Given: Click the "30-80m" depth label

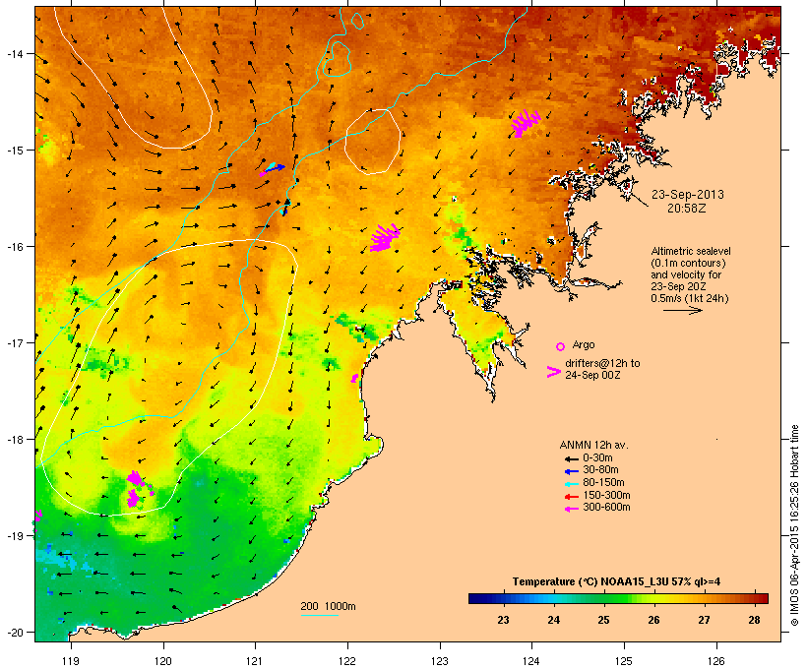Looking at the screenshot, I should point(600,470).
